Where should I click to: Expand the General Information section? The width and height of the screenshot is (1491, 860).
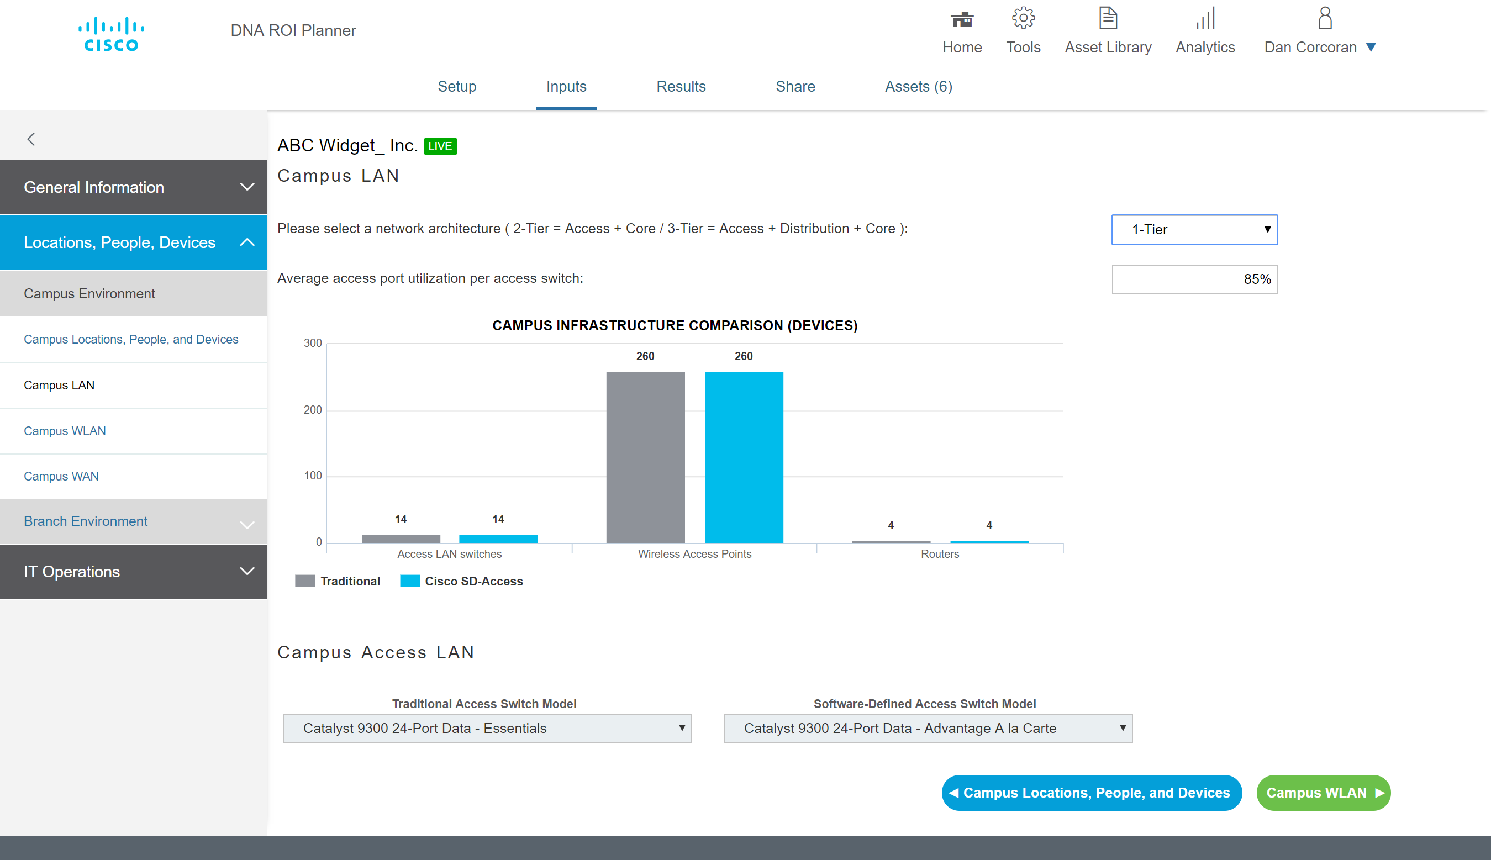point(134,187)
